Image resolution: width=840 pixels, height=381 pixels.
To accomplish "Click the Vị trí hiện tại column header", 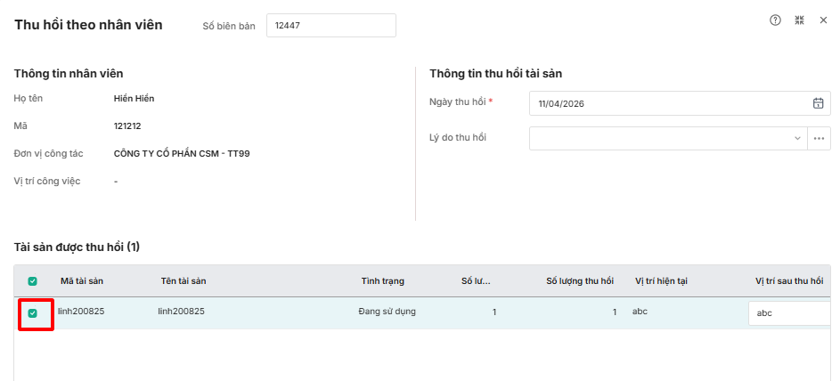I will (x=661, y=281).
